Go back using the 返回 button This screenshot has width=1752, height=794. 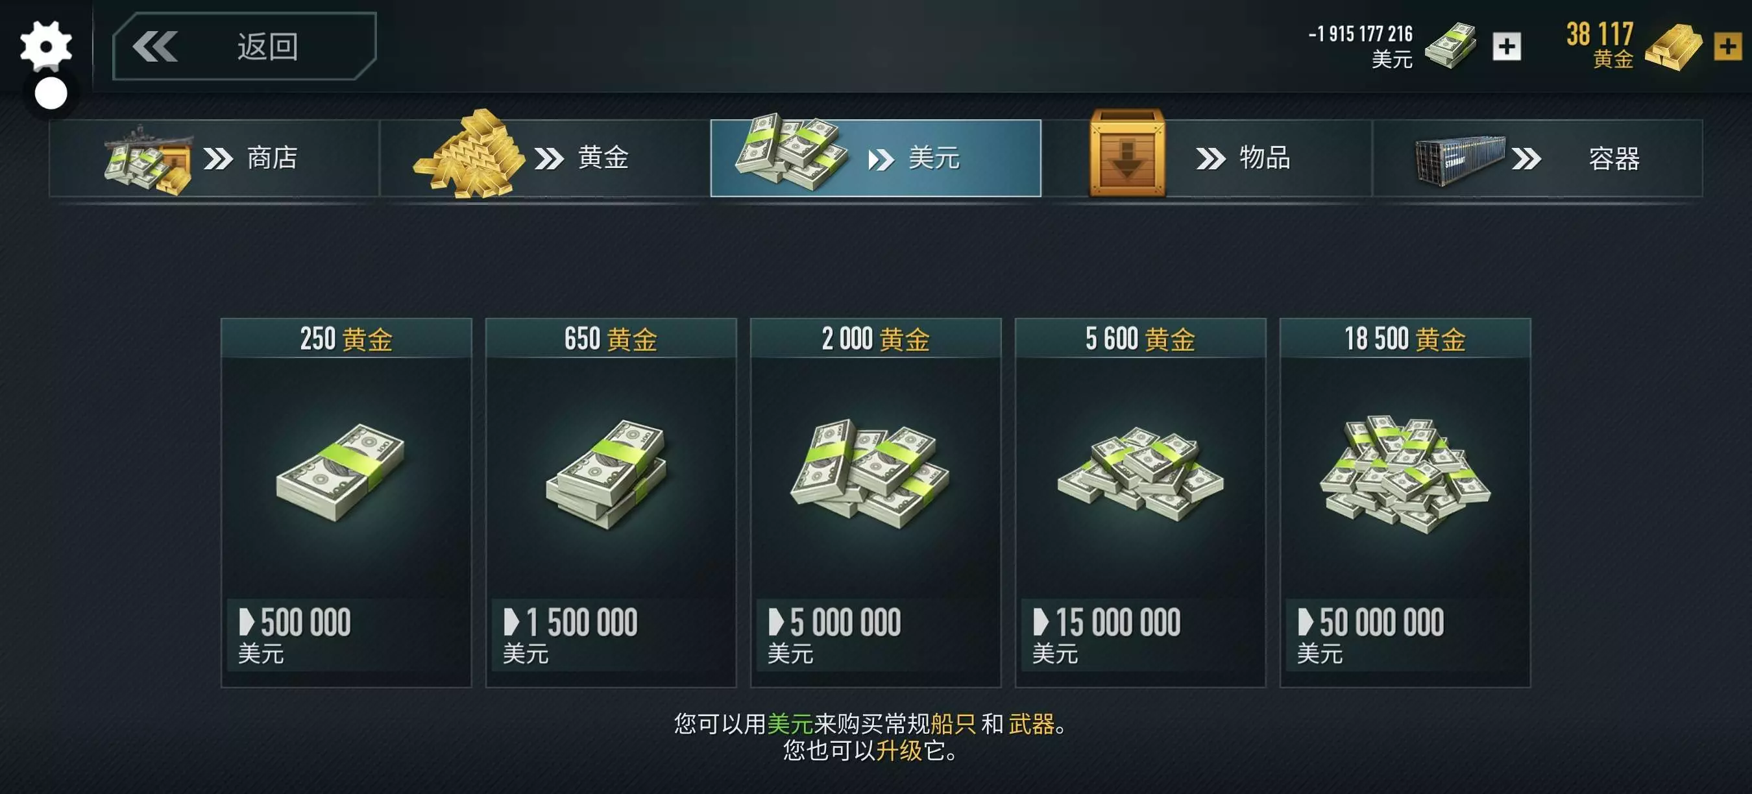pos(244,46)
